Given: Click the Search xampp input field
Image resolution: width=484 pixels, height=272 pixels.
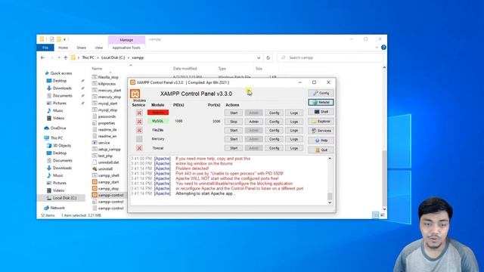Looking at the screenshot, I should [330, 57].
